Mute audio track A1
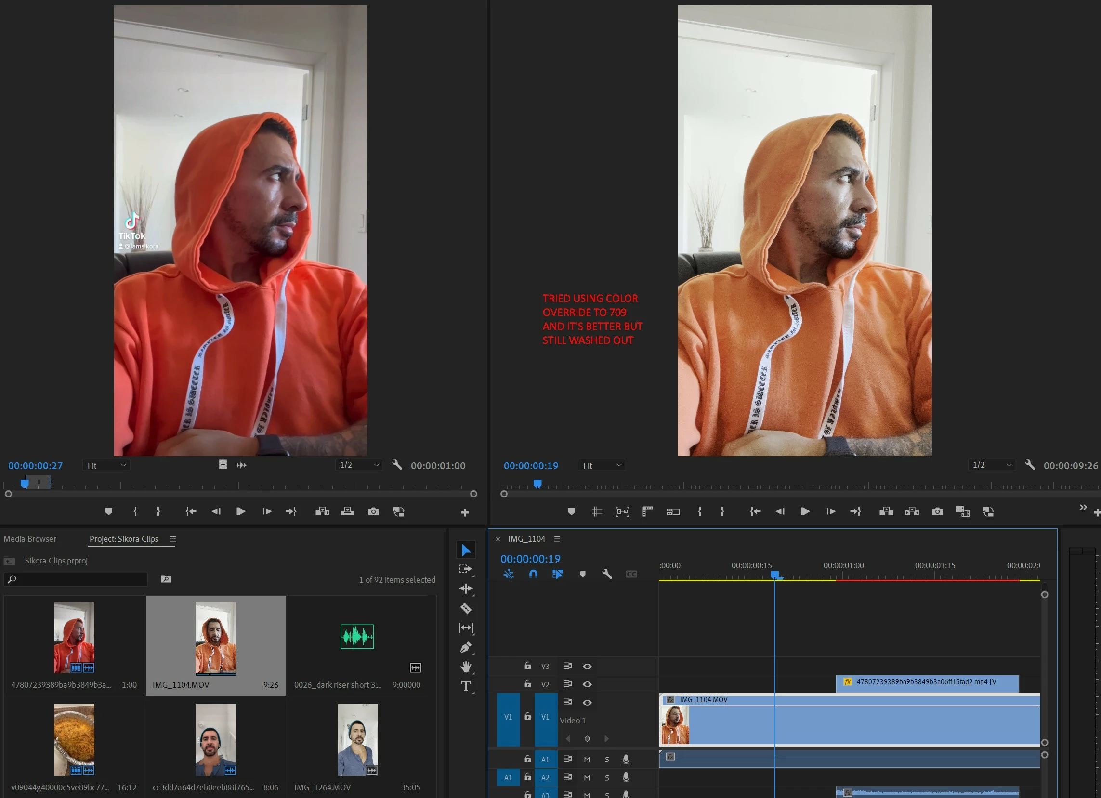The height and width of the screenshot is (798, 1101). [587, 759]
